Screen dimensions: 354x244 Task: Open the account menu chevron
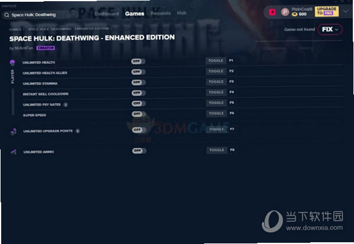tap(346, 11)
